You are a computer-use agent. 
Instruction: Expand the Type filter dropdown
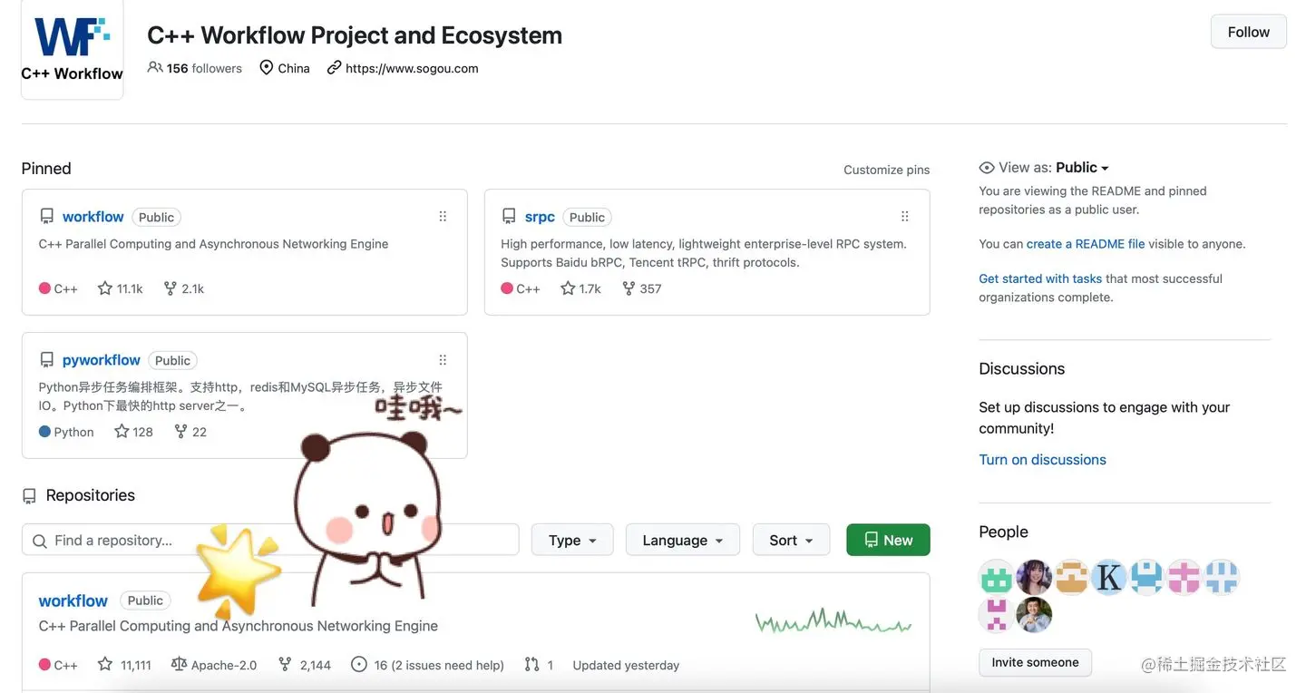point(572,540)
